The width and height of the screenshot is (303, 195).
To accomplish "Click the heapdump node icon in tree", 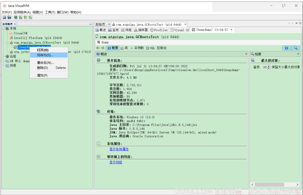I will pyautogui.click(x=15, y=47).
